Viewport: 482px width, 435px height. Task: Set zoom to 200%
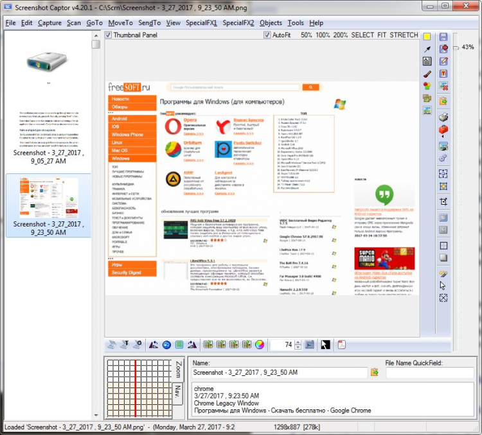341,35
